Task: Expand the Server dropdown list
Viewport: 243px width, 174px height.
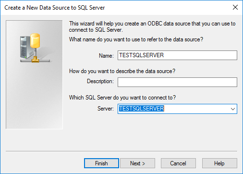Action: 233,109
